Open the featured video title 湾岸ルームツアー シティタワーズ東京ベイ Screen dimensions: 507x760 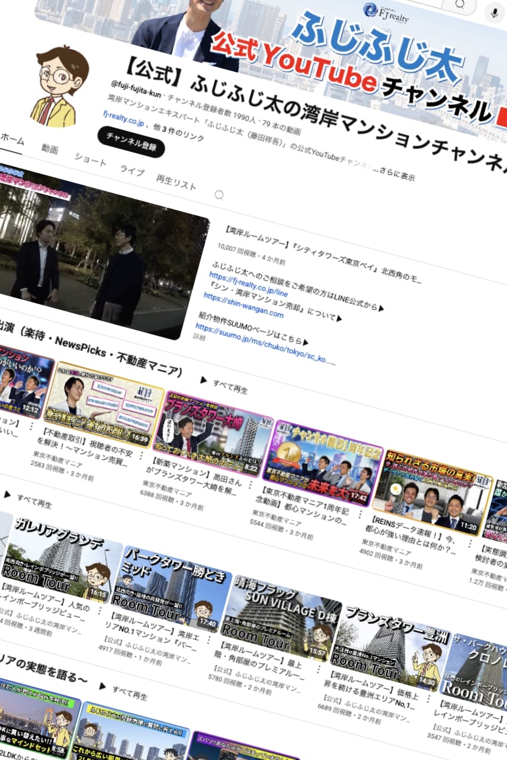[323, 254]
